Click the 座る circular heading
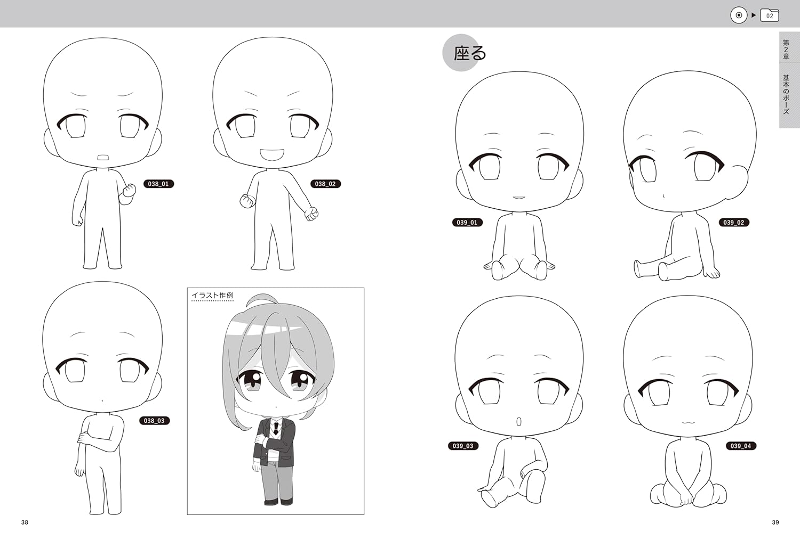The width and height of the screenshot is (800, 540). coord(464,53)
